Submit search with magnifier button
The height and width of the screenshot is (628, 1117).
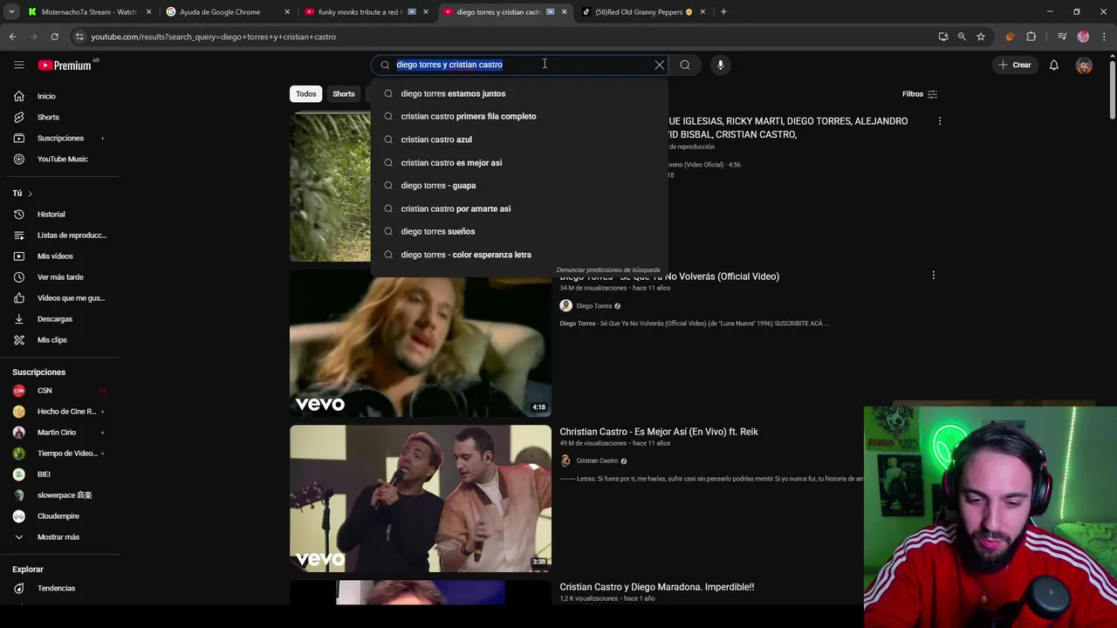click(x=685, y=65)
